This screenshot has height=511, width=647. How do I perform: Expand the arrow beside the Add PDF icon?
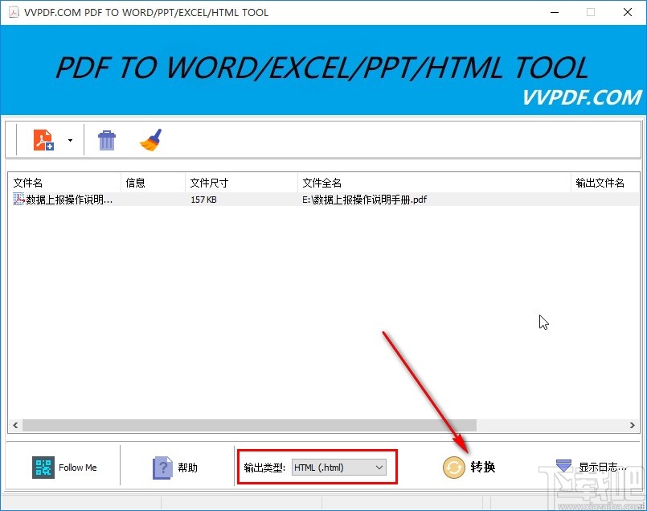coord(70,138)
